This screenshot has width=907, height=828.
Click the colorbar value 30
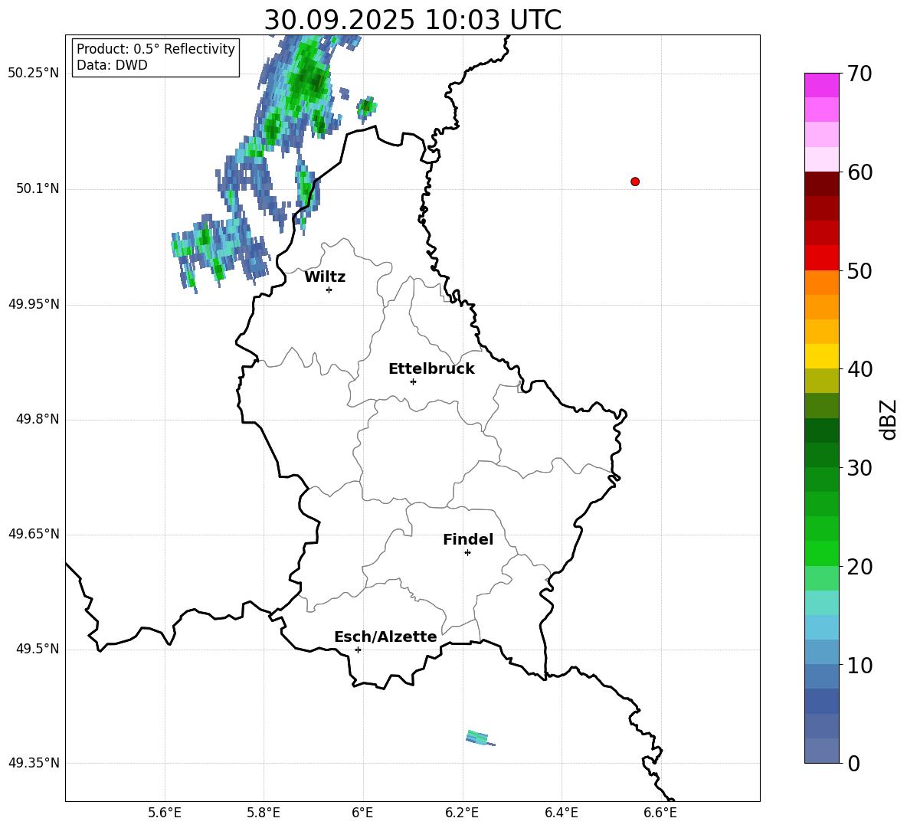point(860,468)
